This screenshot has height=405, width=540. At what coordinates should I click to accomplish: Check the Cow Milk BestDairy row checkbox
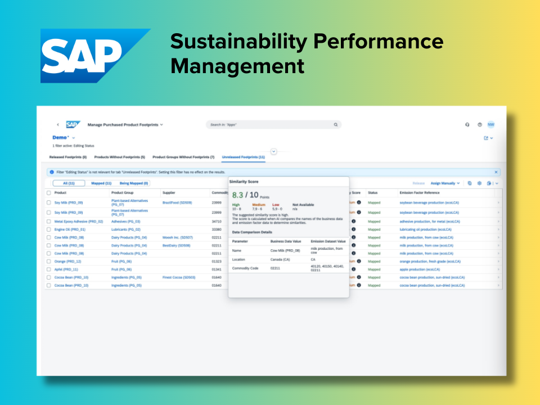click(x=48, y=246)
